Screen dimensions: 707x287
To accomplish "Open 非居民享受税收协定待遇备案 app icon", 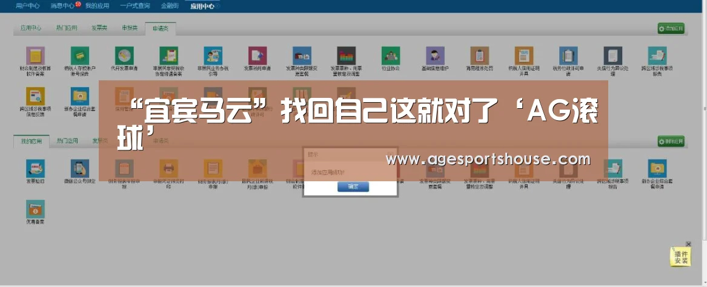I will (x=168, y=56).
